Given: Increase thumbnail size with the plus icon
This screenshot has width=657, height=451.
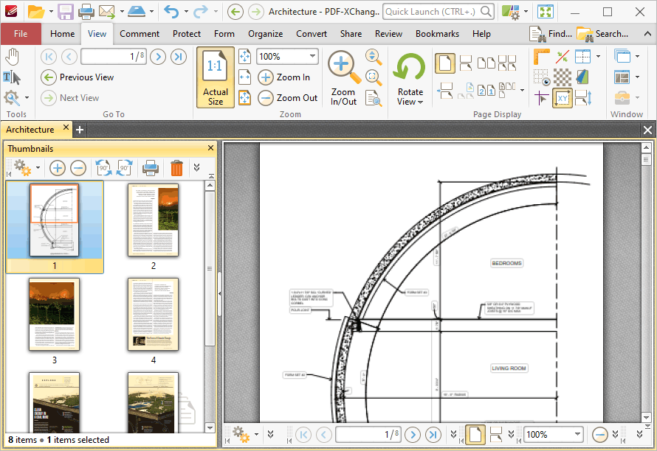Looking at the screenshot, I should pyautogui.click(x=57, y=167).
